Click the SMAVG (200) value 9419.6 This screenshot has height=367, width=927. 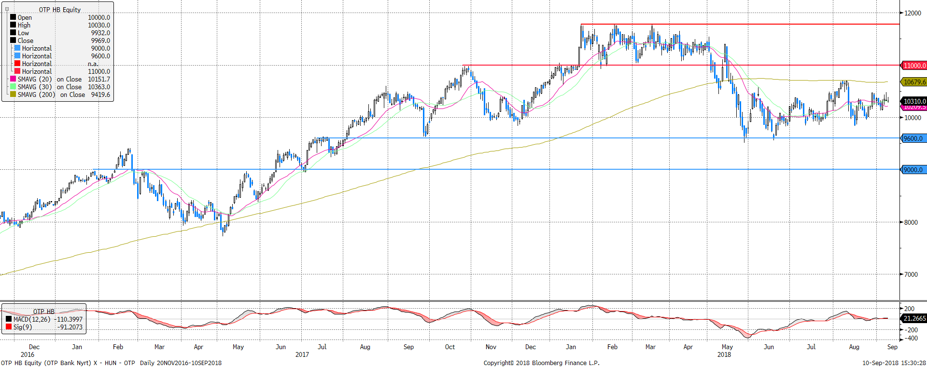tap(100, 95)
